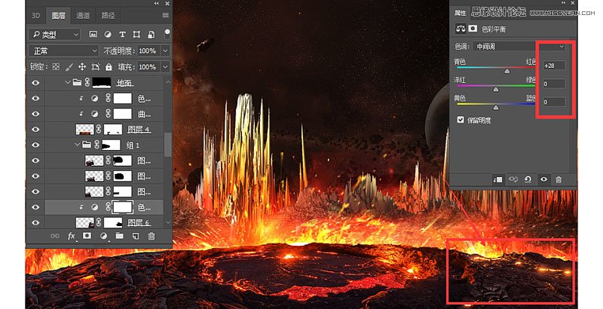Delete adjustment trash icon in Properties
The width and height of the screenshot is (603, 309).
[559, 179]
